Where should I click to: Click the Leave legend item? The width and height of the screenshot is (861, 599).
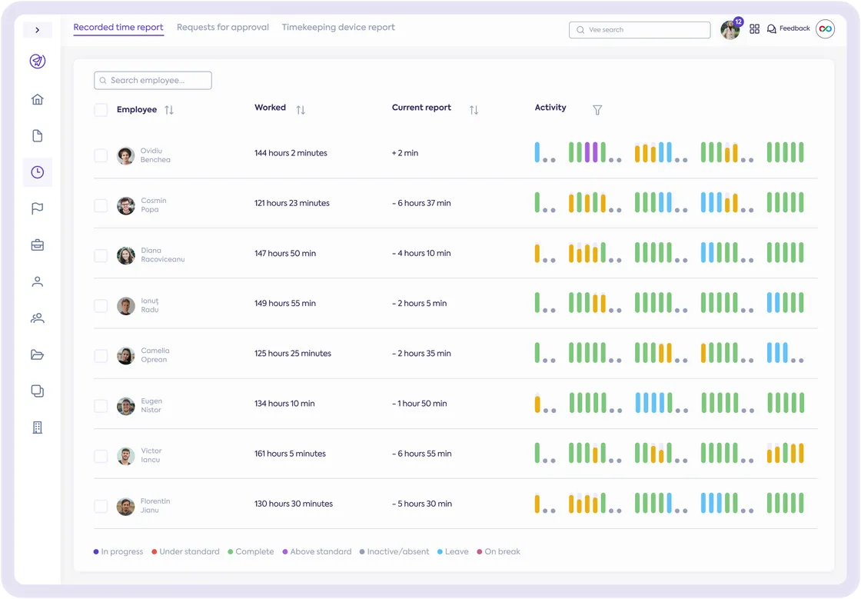[453, 552]
